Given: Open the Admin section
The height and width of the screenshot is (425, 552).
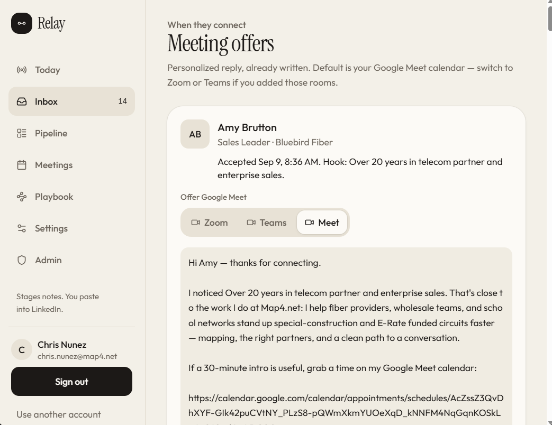Looking at the screenshot, I should click(72, 260).
